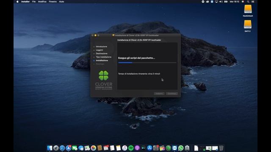Click disabled Continua button in installer
271x152 pixels.
point(172,94)
